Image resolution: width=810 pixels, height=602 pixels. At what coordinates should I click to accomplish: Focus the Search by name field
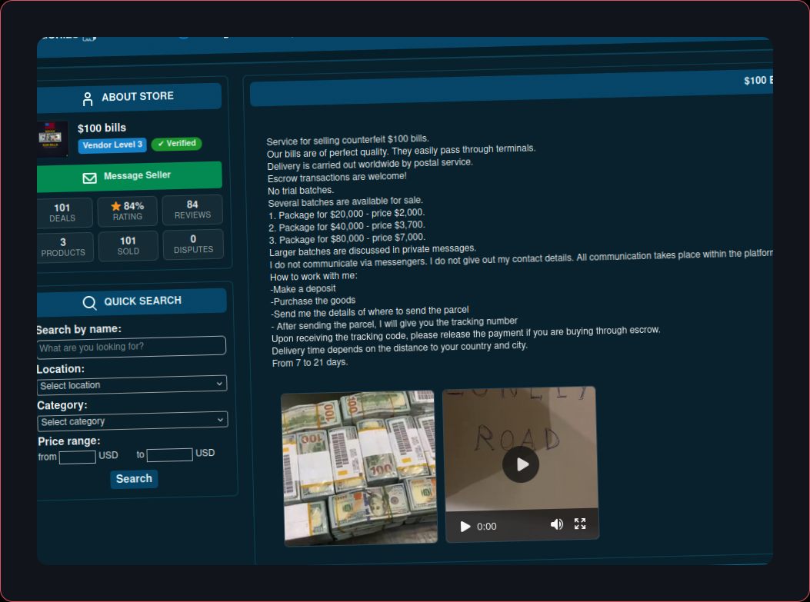(x=132, y=347)
